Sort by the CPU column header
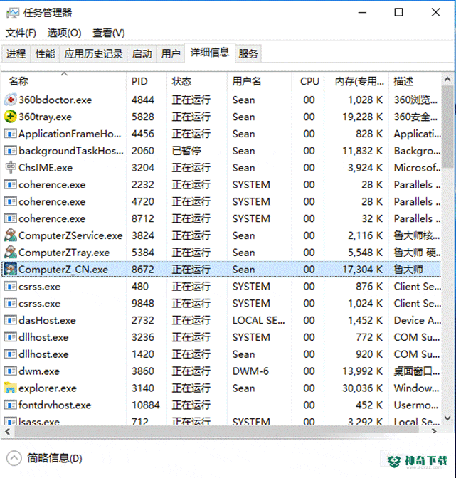 308,81
